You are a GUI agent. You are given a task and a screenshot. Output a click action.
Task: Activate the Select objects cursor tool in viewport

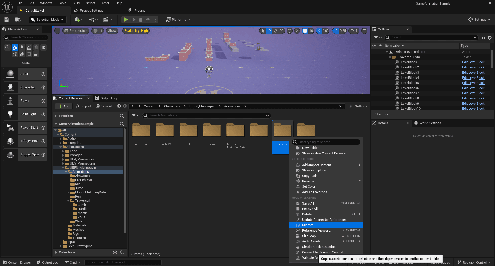click(263, 31)
